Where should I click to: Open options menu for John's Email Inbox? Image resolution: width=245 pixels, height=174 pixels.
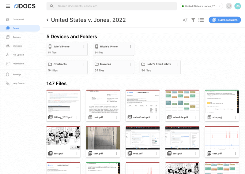(177, 64)
